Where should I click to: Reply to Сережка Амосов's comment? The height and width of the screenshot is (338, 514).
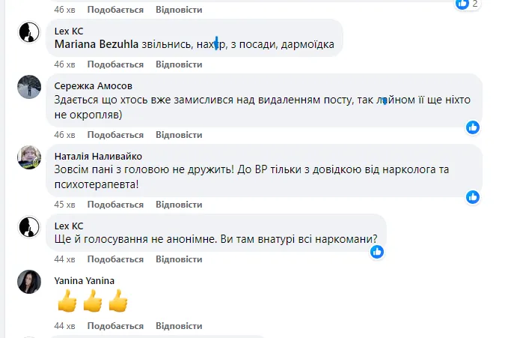pos(179,135)
